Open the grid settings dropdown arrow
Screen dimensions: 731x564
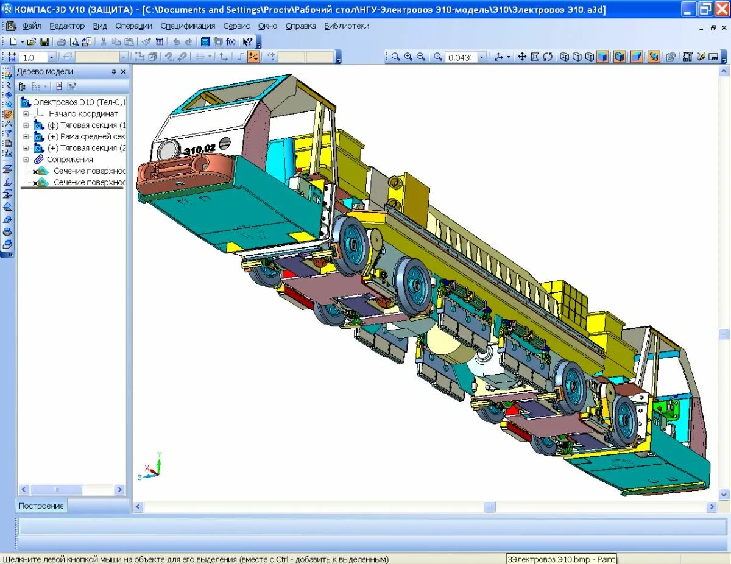click(x=210, y=57)
